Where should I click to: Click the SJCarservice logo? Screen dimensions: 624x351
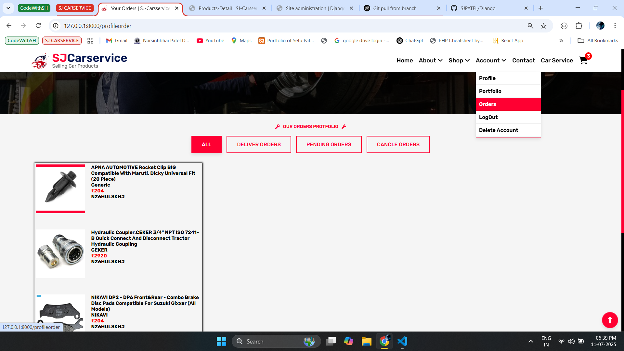80,60
